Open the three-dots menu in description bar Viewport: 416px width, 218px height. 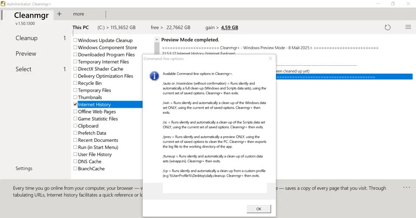[x=407, y=187]
